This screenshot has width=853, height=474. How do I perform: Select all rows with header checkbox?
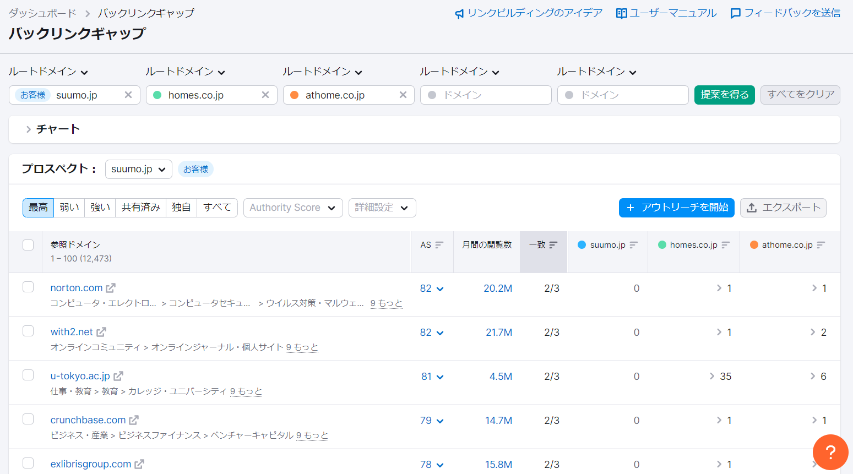click(x=28, y=245)
